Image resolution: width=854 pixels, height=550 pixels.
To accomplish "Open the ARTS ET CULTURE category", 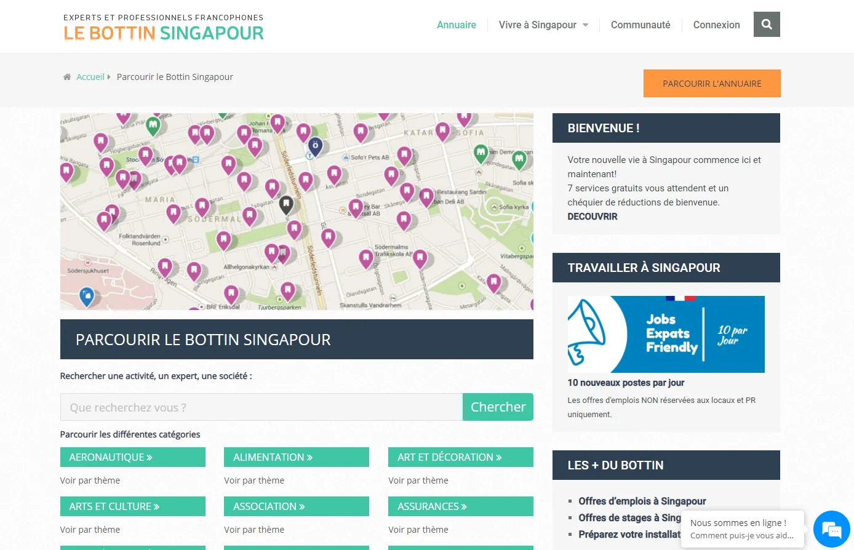I will 133,506.
